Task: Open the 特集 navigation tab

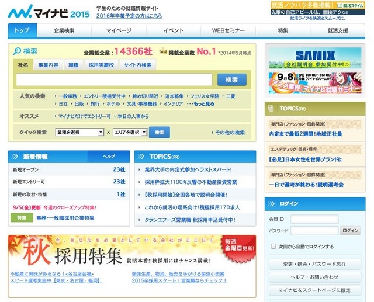Action: click(283, 30)
